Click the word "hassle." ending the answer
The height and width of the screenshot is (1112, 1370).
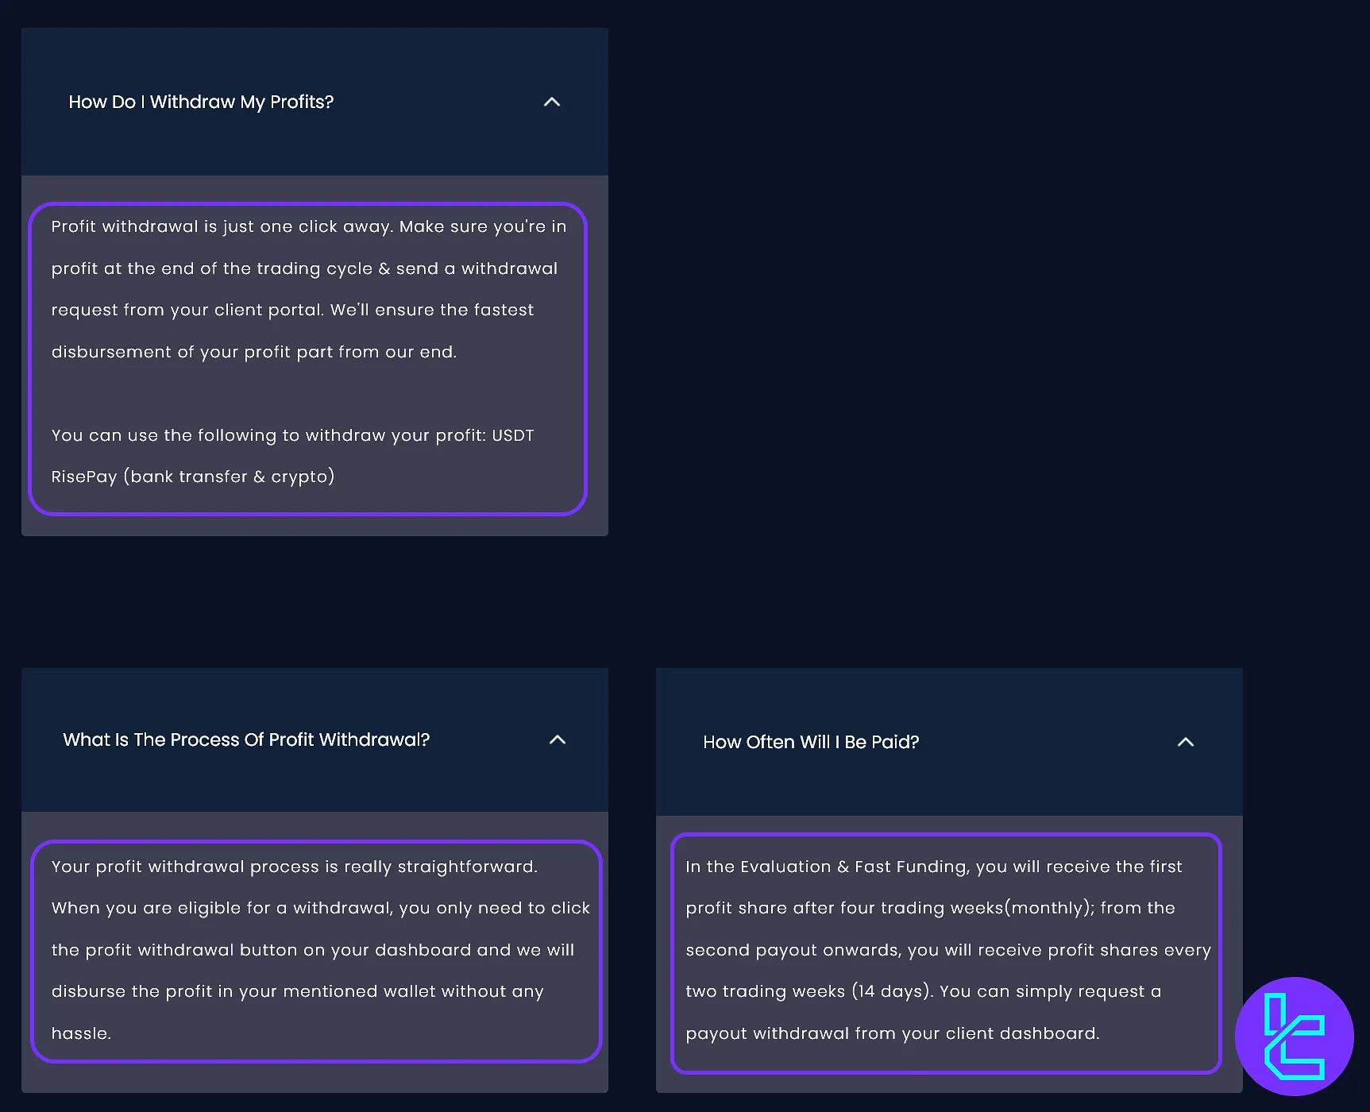click(81, 1033)
